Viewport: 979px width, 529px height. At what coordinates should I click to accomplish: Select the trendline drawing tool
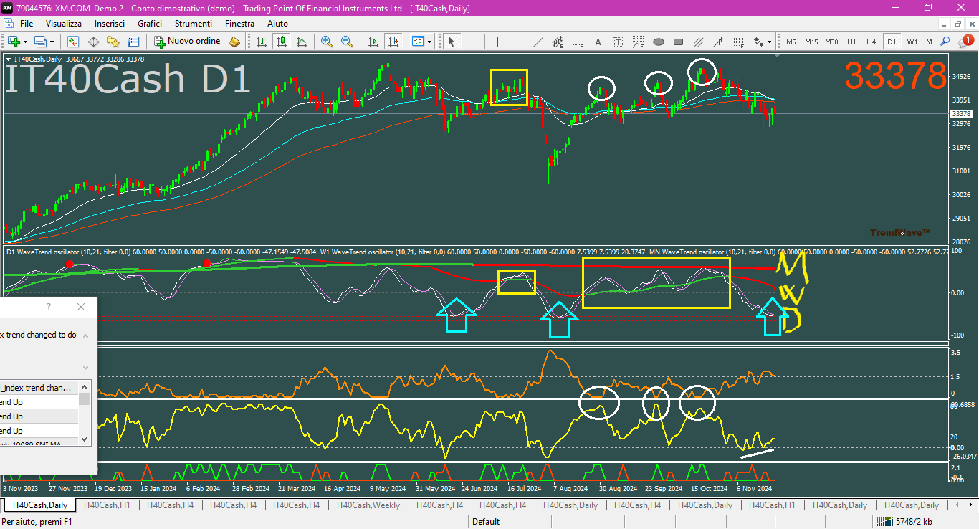tap(538, 42)
